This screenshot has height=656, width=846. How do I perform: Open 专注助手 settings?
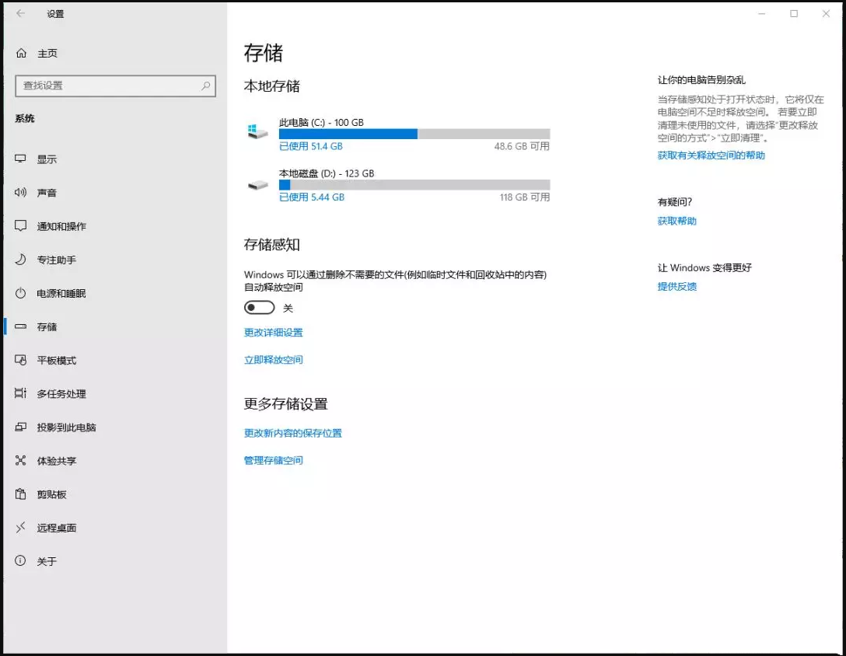pos(54,260)
